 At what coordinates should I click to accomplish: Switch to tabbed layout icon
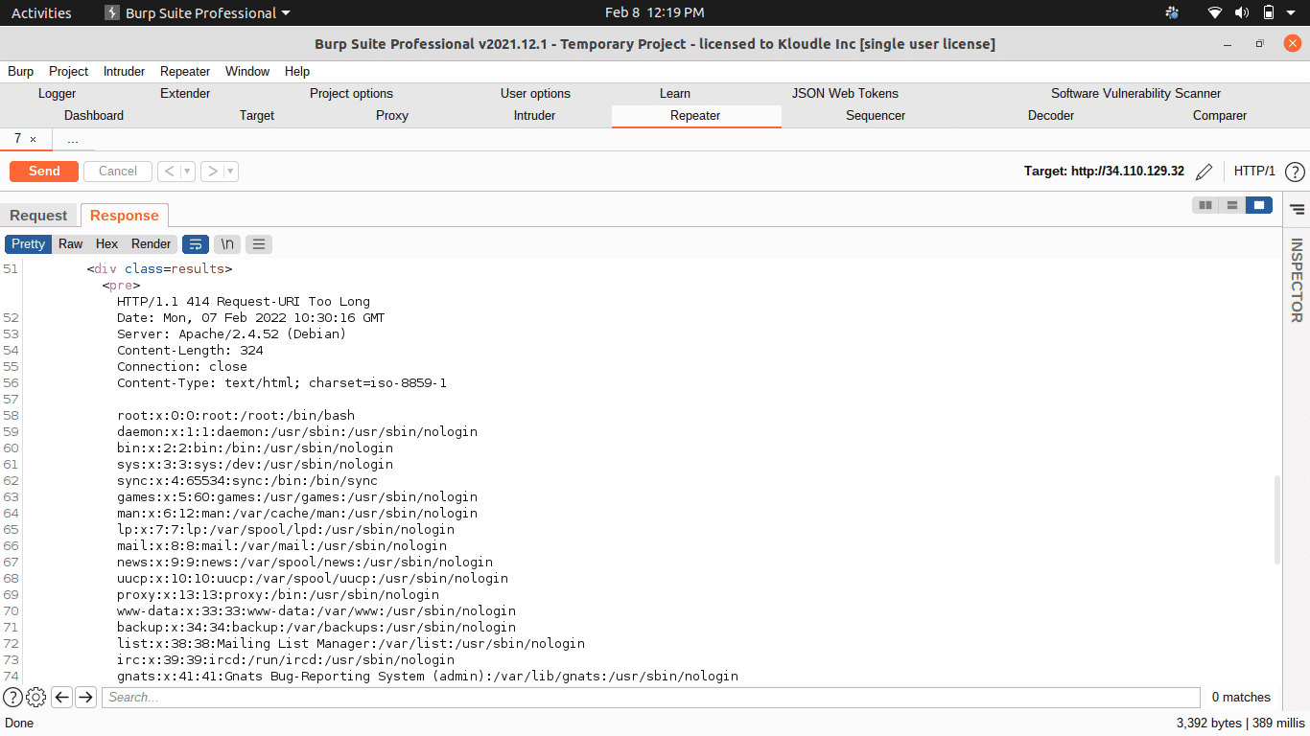(1259, 205)
